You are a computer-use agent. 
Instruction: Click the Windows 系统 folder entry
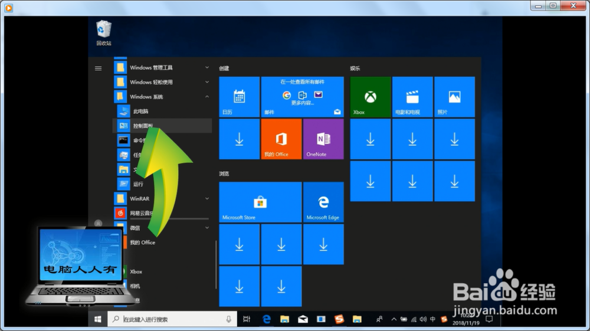click(x=163, y=97)
